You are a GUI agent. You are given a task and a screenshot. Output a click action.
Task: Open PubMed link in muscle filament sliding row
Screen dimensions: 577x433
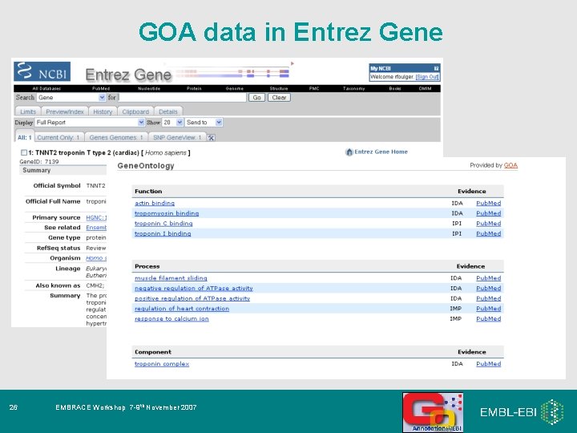click(x=488, y=278)
